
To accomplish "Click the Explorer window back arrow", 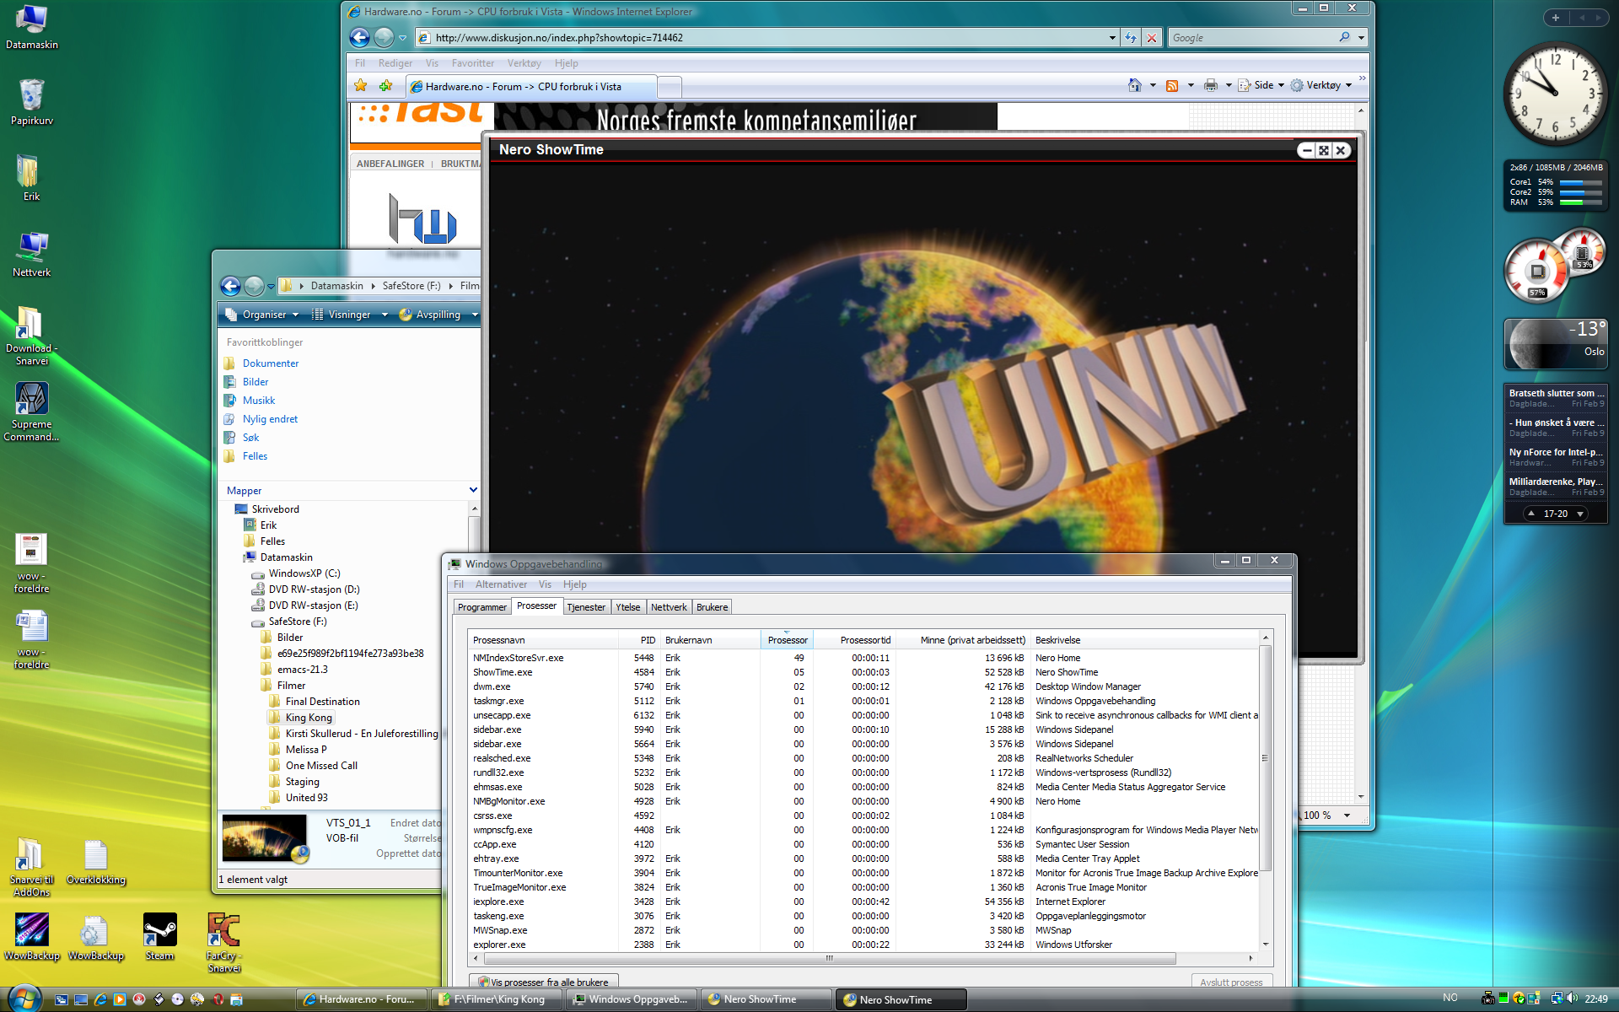I will click(x=230, y=286).
